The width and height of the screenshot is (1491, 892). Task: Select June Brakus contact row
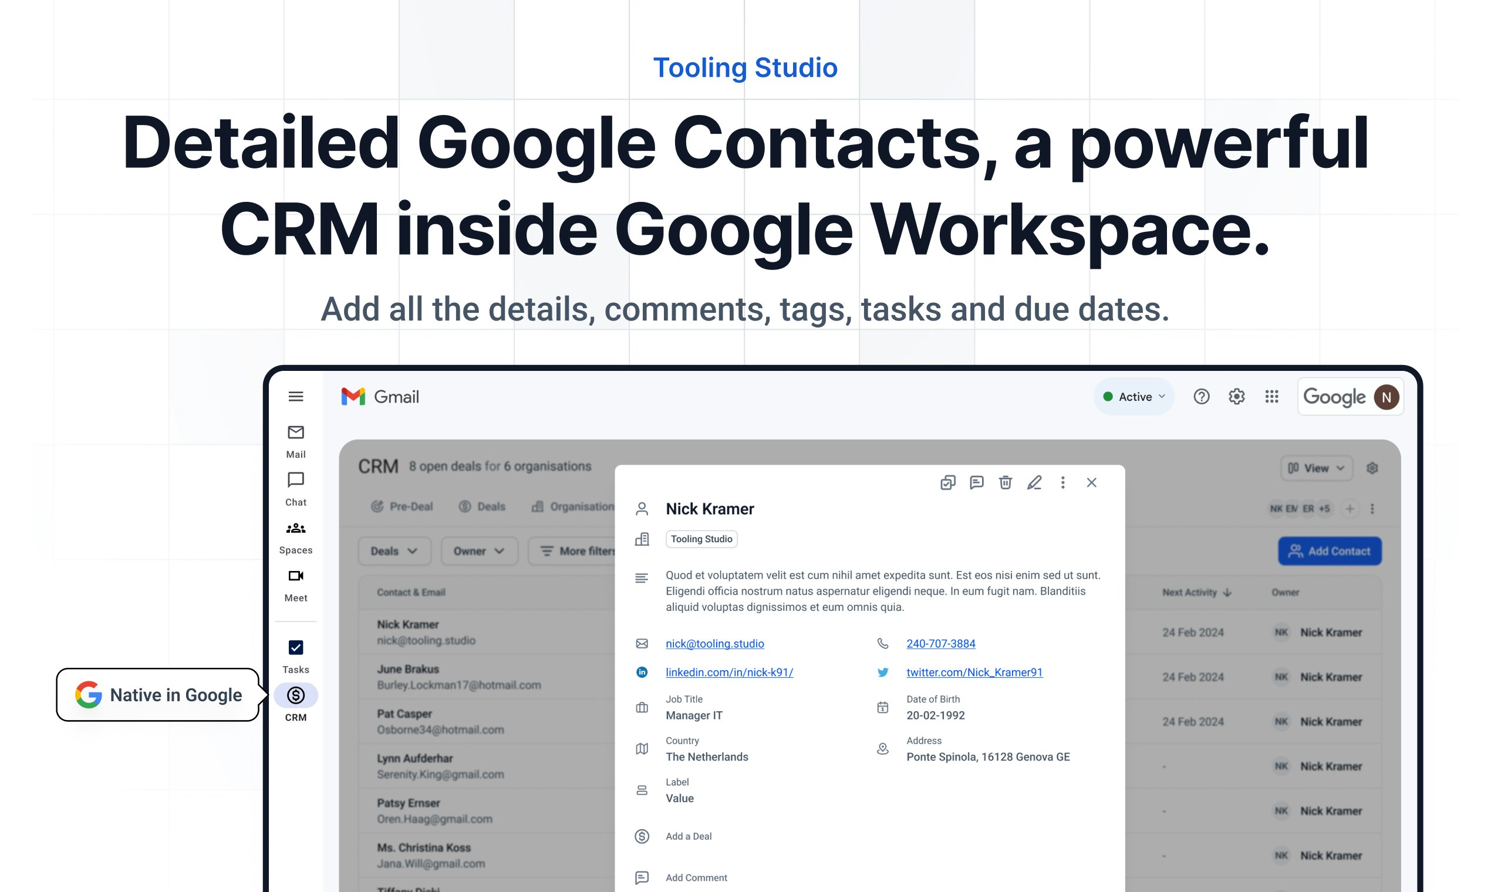(x=487, y=677)
